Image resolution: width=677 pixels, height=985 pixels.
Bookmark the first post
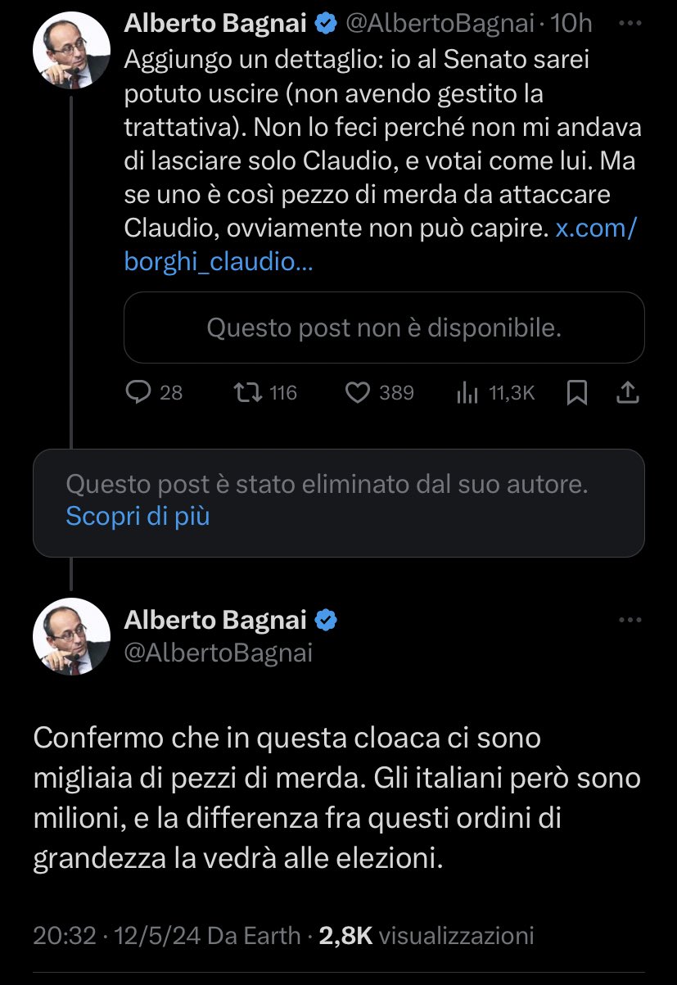click(x=577, y=393)
